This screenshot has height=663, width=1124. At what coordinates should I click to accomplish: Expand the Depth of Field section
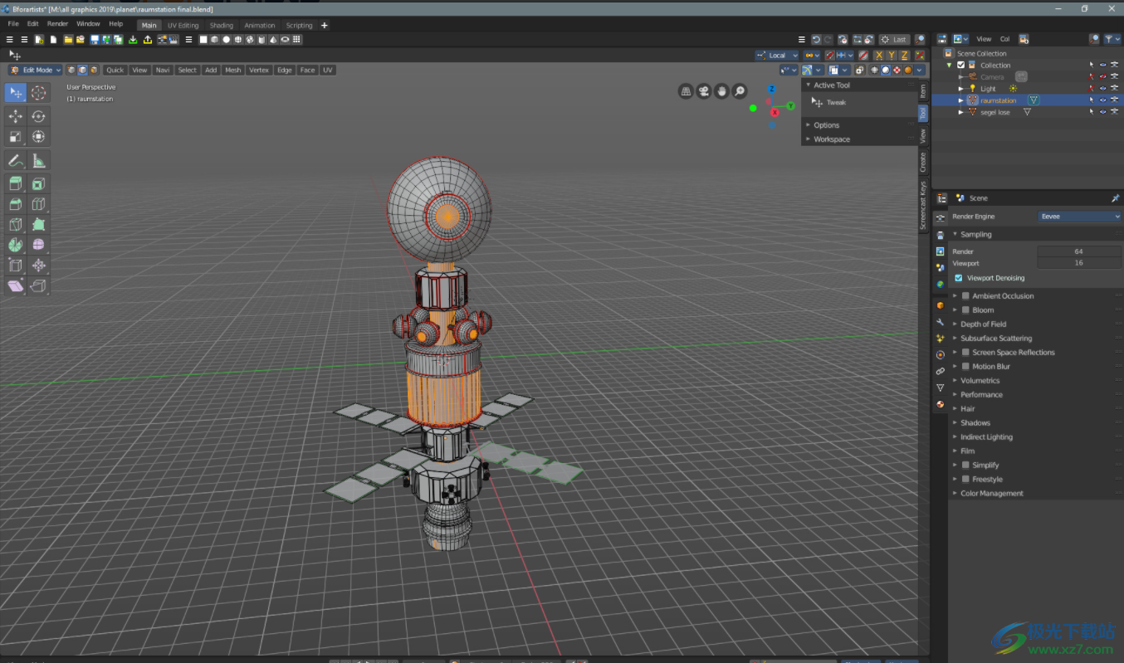click(983, 324)
